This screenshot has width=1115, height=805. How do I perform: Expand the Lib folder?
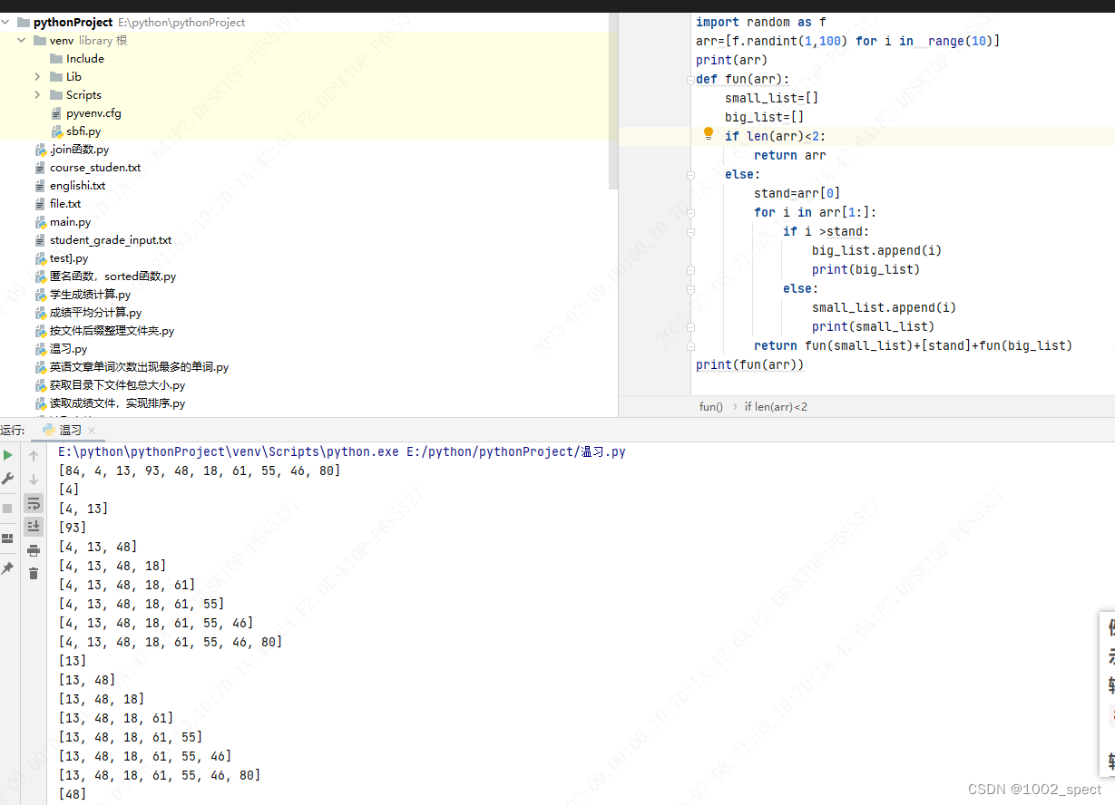coord(37,76)
